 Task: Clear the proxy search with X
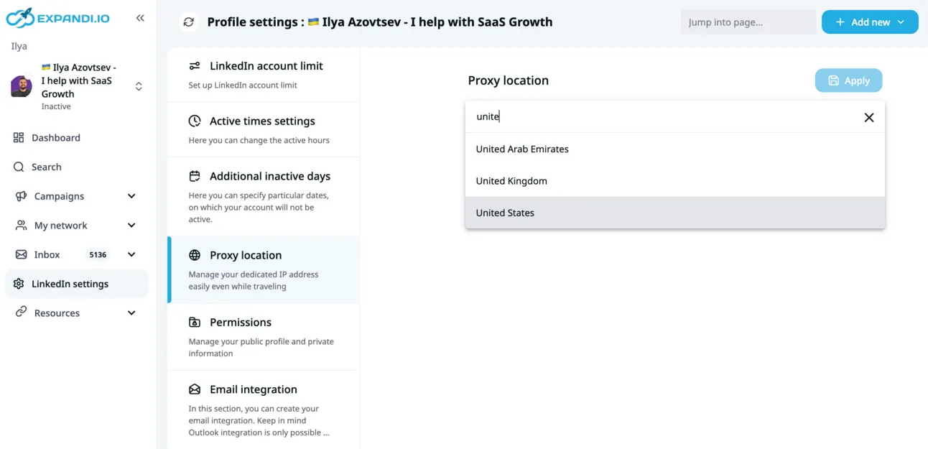pos(869,117)
